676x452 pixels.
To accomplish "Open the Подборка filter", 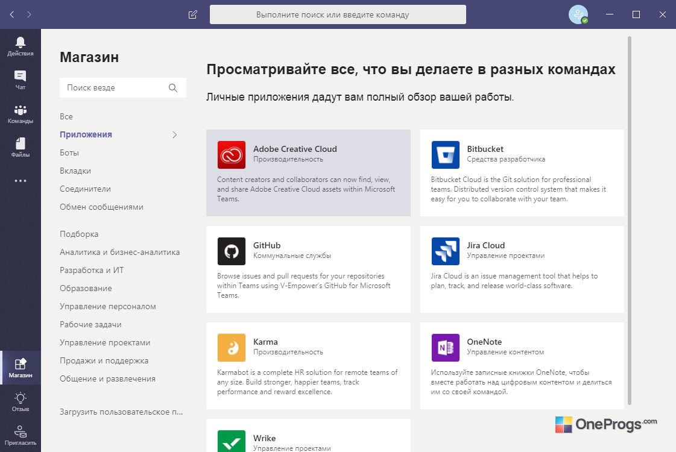I will tap(79, 234).
